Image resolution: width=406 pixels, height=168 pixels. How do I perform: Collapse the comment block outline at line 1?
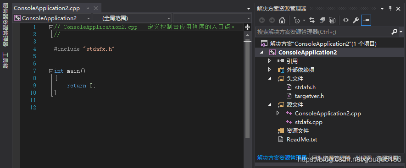click(51, 27)
